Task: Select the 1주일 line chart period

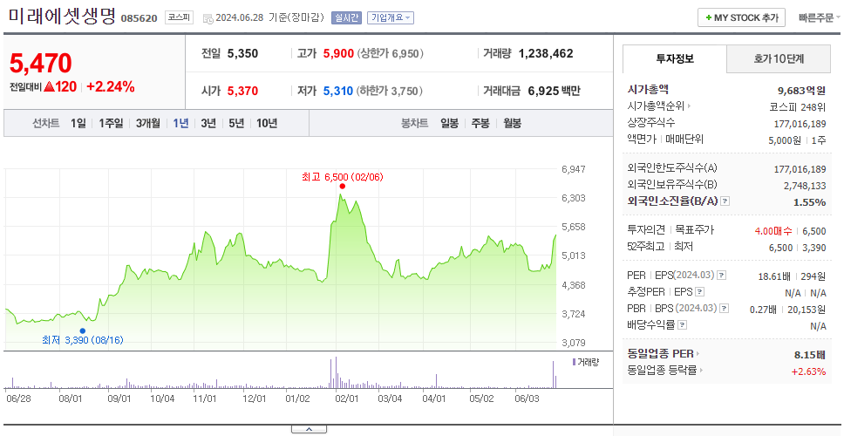Action: [111, 123]
